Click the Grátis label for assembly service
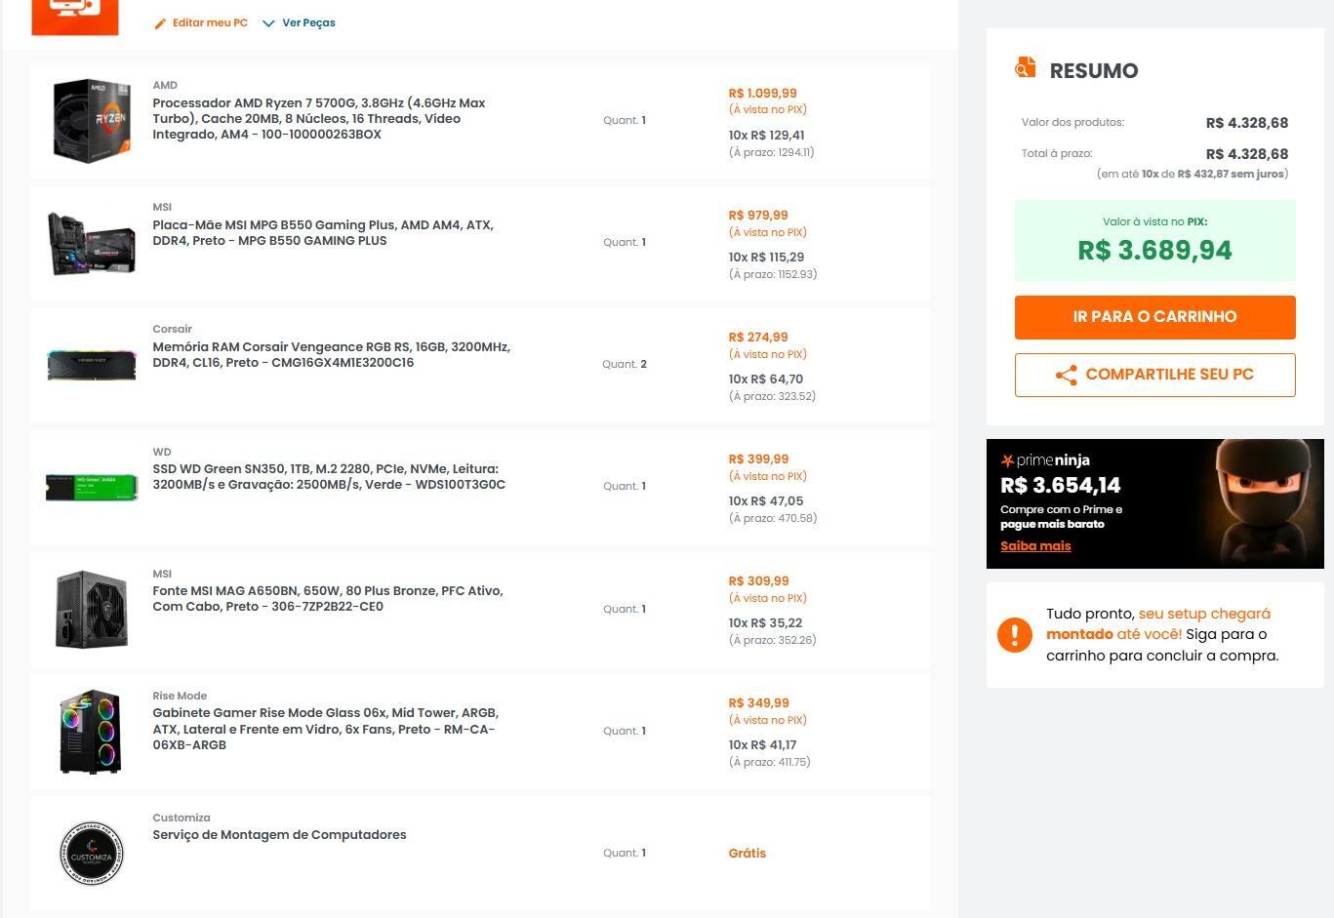This screenshot has height=918, width=1334. tap(748, 854)
